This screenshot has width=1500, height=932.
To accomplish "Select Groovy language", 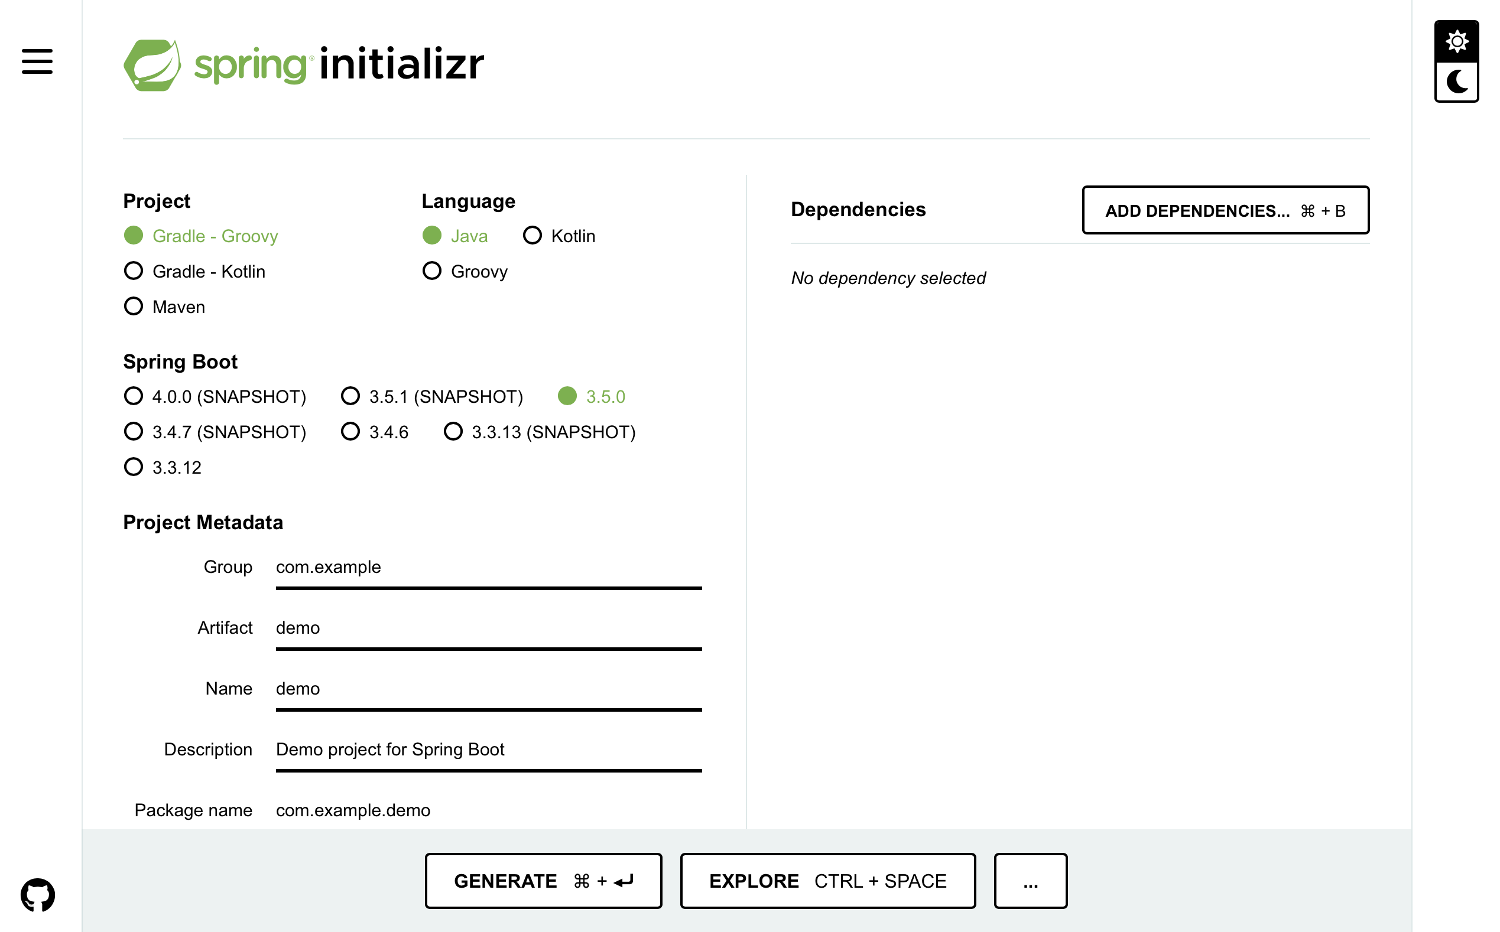I will click(465, 271).
